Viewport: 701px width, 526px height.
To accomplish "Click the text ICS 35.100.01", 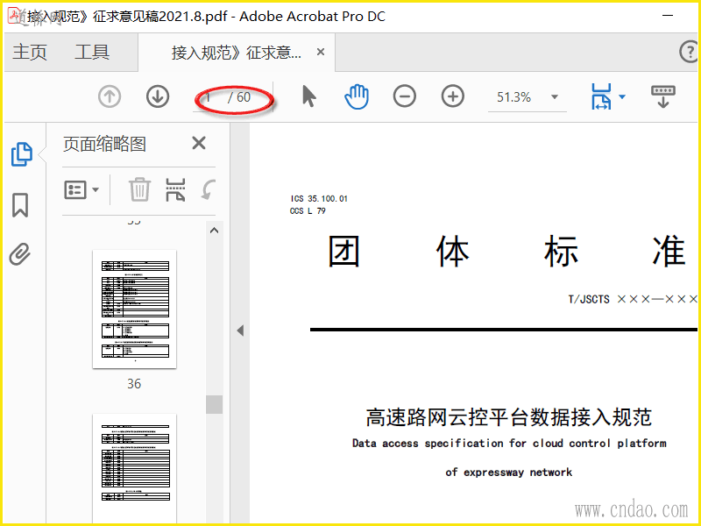I will pyautogui.click(x=319, y=199).
